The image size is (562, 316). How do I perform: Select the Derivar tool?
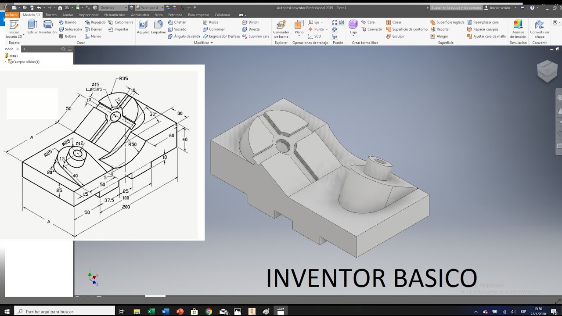(x=93, y=29)
